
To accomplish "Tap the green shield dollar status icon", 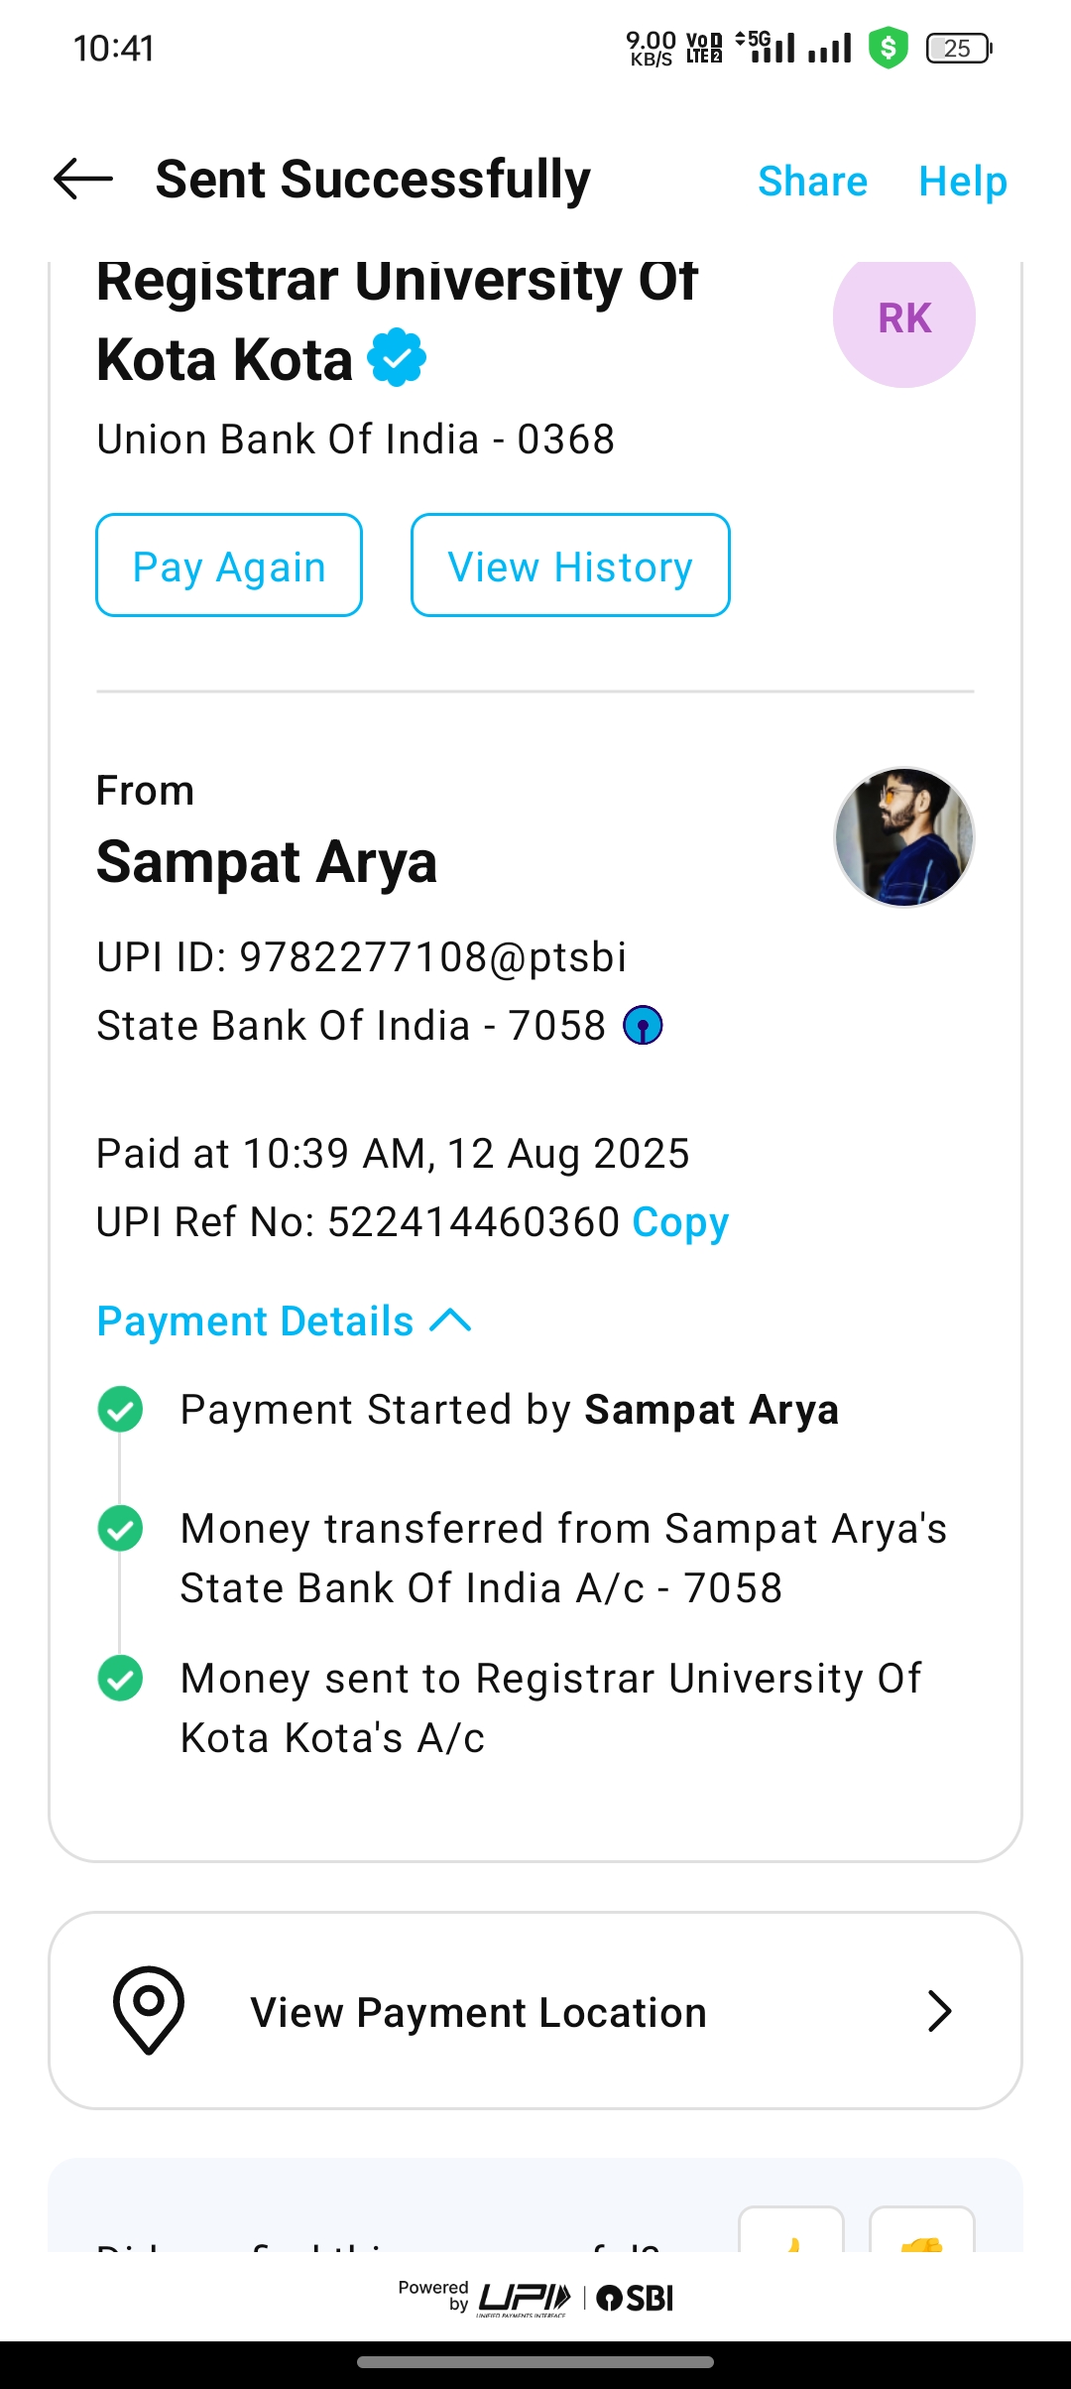I will coord(889,48).
